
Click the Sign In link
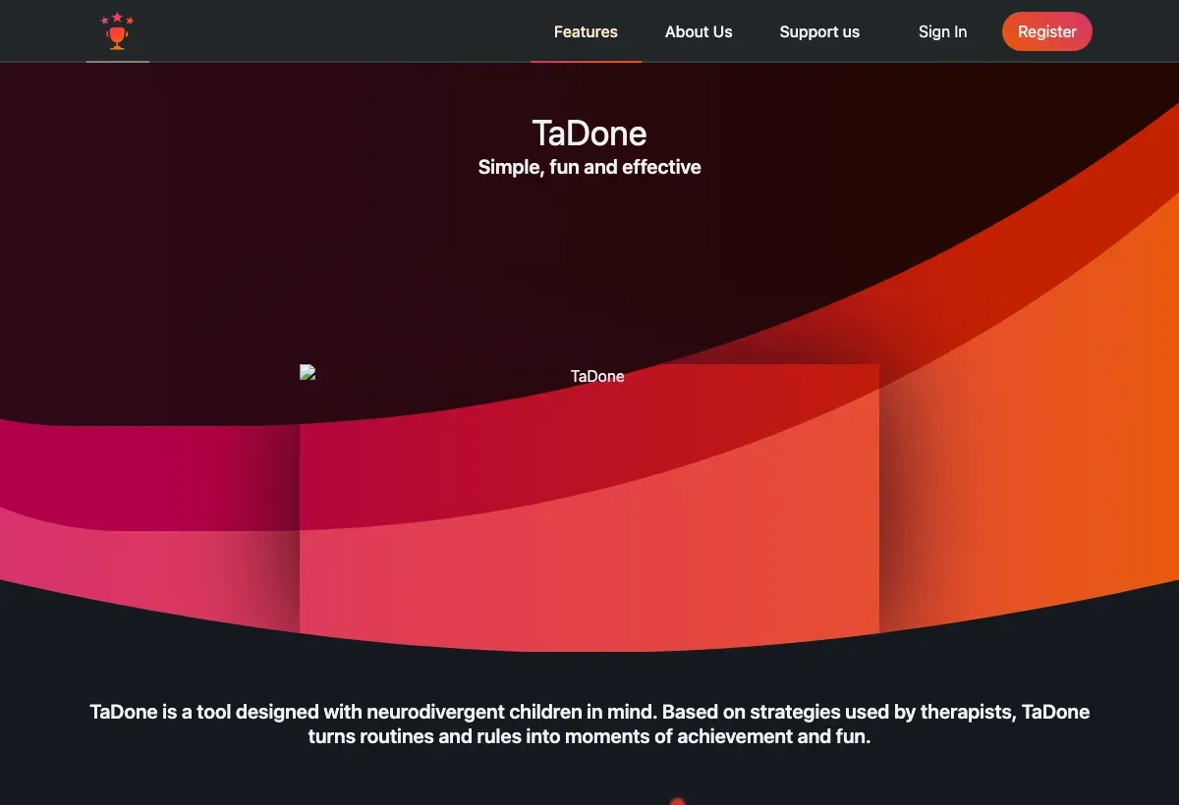(942, 31)
